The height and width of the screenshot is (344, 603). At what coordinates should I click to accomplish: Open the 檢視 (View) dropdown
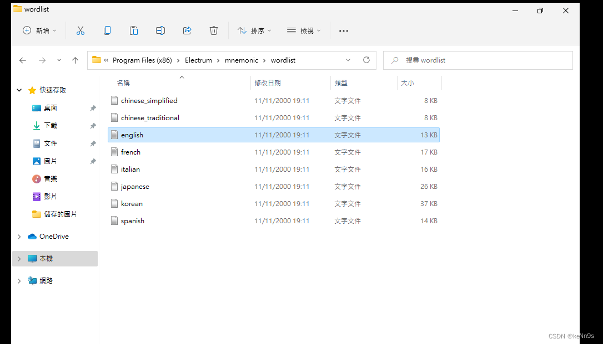tap(304, 30)
